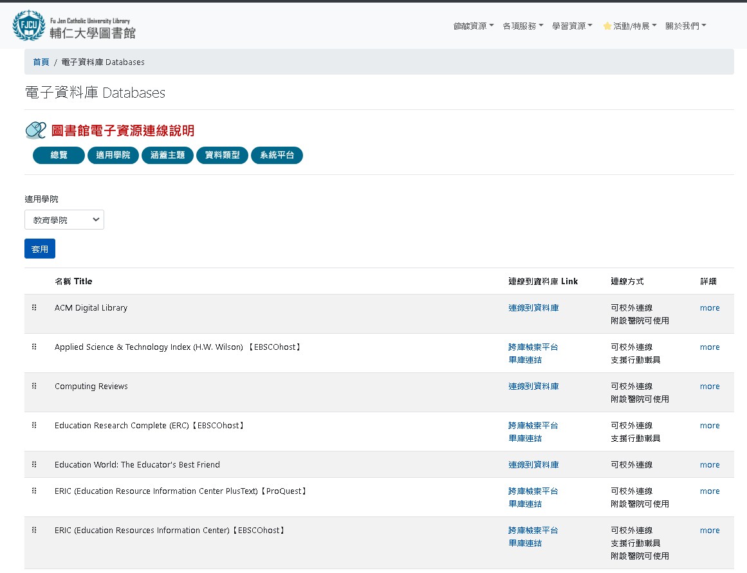Click more for Education Research Complete

710,425
